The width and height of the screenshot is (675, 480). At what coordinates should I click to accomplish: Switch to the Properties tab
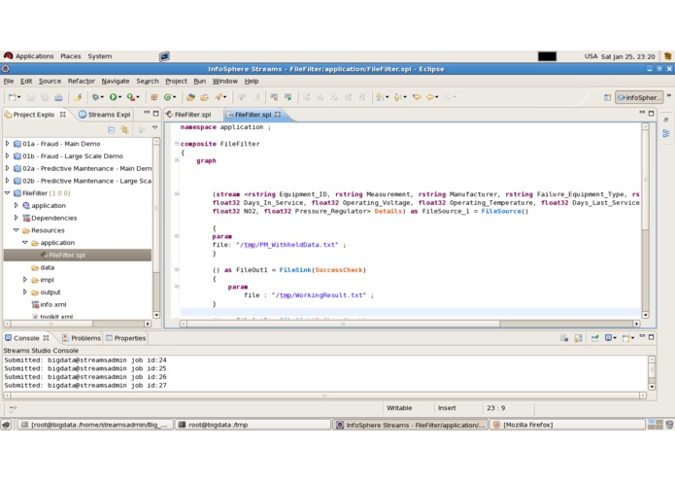click(x=125, y=338)
